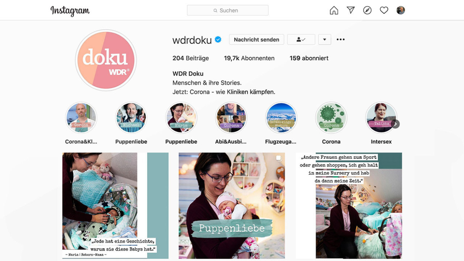Open the wdrdoku profile picture
The width and height of the screenshot is (464, 261).
(x=106, y=60)
